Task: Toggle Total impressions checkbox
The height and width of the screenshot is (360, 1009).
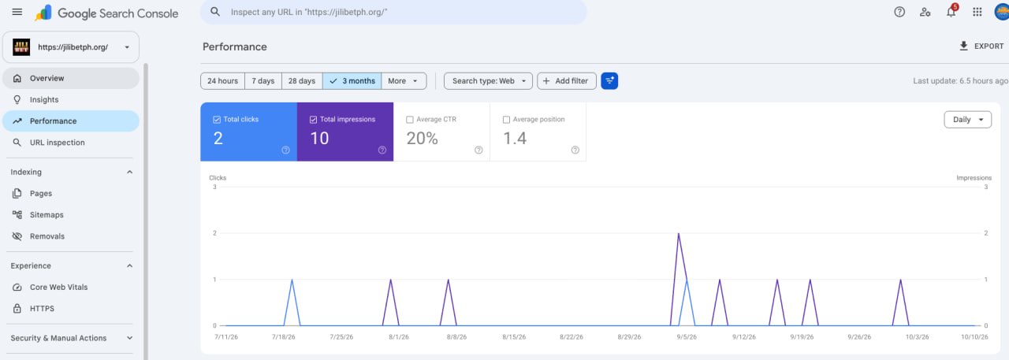Action: (313, 120)
